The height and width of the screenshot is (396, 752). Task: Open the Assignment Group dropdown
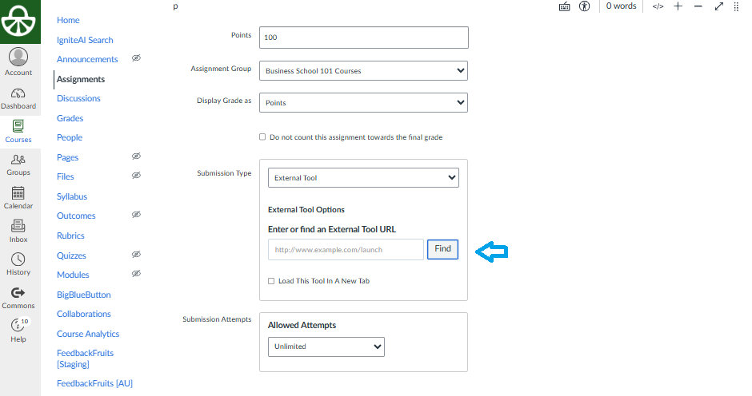point(363,70)
